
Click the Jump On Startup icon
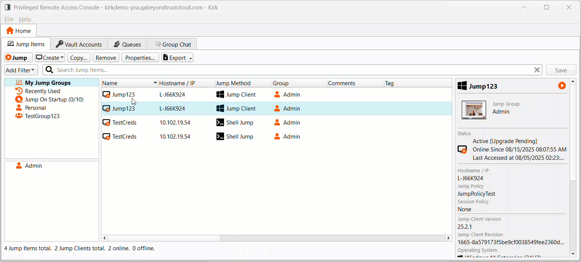pyautogui.click(x=19, y=99)
